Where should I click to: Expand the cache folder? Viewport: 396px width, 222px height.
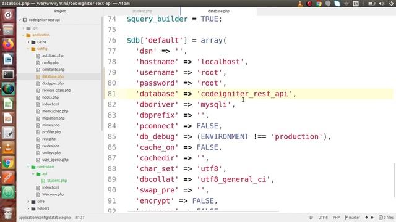[x=28, y=42]
